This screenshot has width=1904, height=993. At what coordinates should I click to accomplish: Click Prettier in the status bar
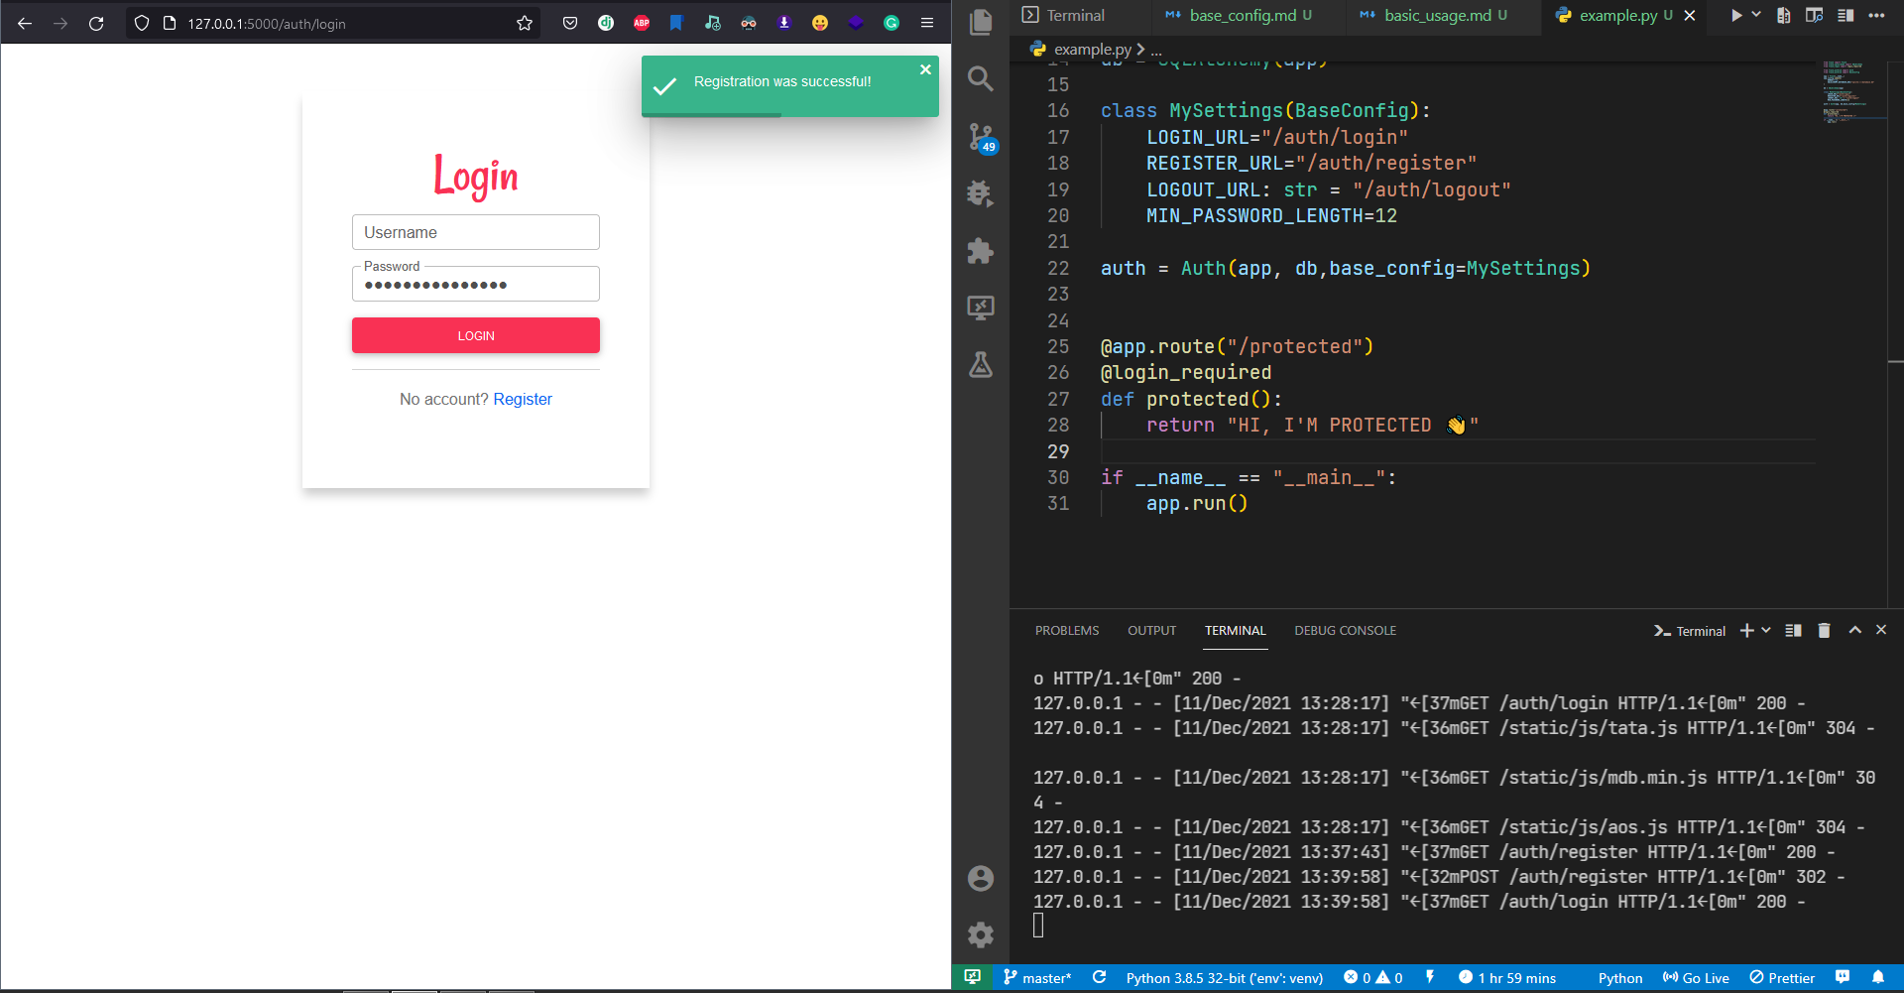(x=1782, y=978)
